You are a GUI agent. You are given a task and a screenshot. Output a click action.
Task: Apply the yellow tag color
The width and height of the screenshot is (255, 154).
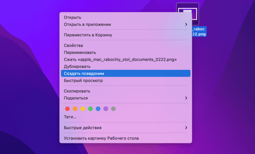pos(83,109)
